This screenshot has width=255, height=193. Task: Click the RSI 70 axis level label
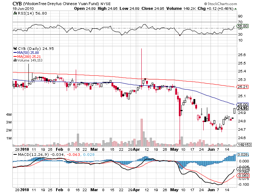tap(240, 22)
